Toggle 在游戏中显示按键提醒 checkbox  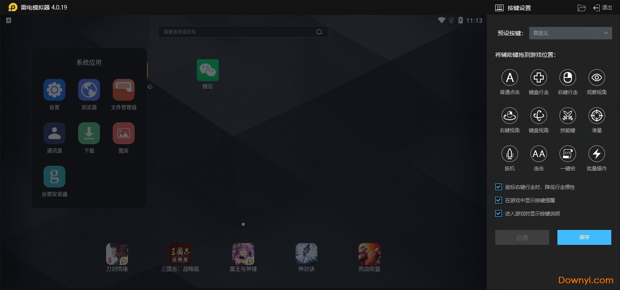[x=499, y=200]
